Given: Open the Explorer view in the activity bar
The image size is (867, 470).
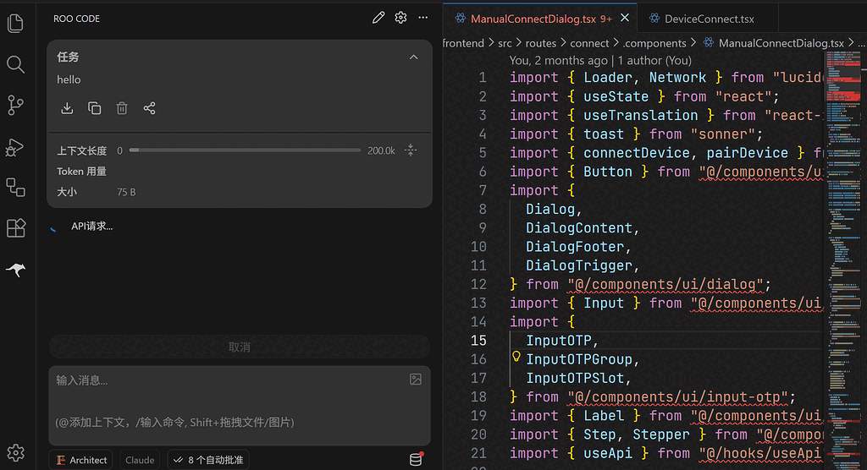Looking at the screenshot, I should (15, 24).
